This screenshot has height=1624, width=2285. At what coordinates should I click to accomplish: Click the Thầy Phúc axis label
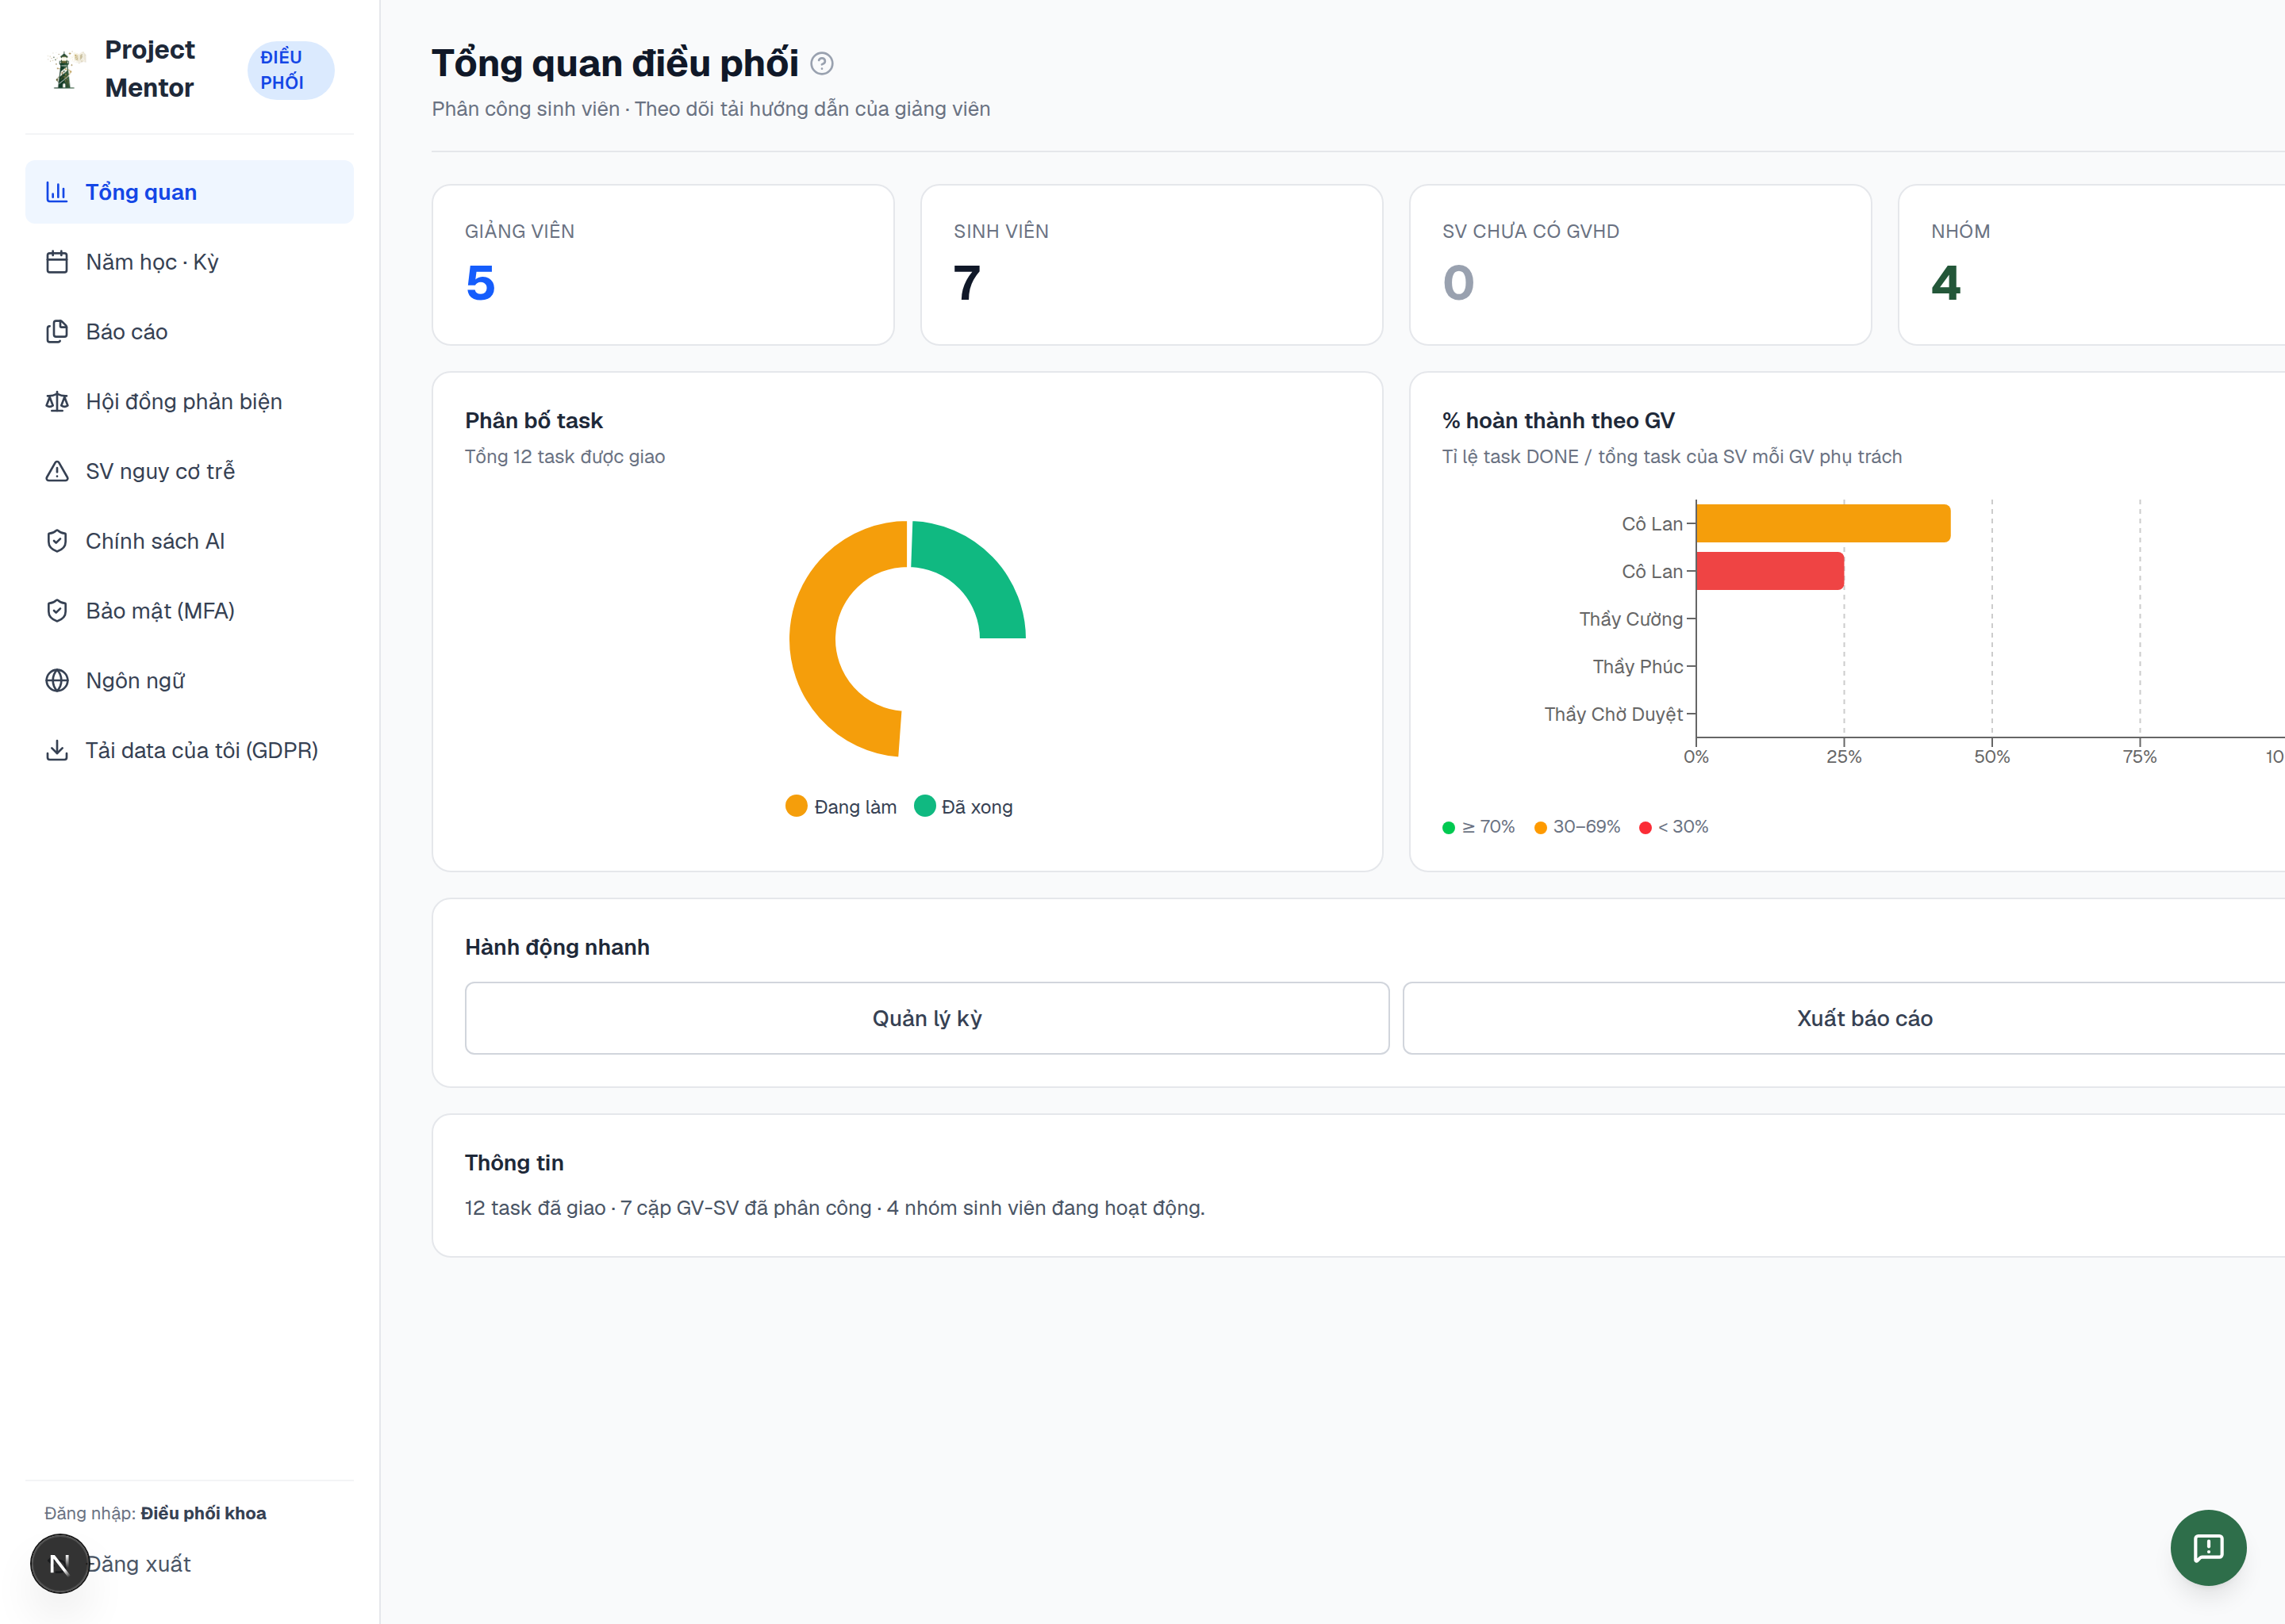click(x=1638, y=666)
